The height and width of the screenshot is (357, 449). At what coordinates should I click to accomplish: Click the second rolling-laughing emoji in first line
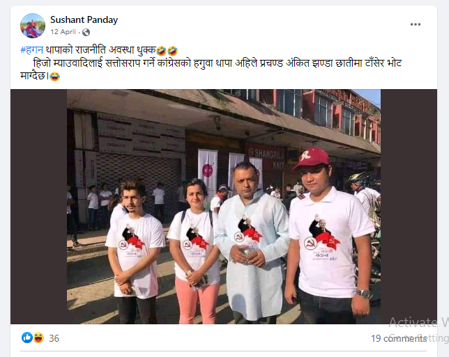click(173, 51)
